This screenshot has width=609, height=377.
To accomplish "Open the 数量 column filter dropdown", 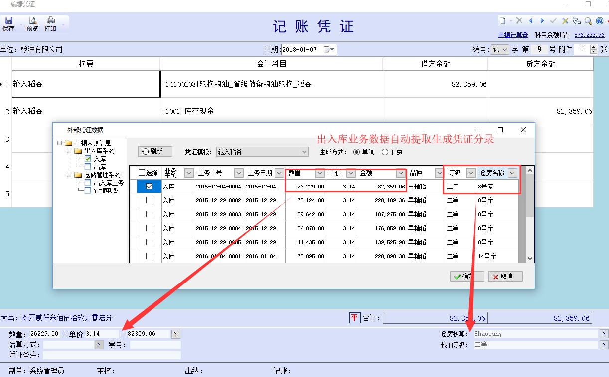I will click(x=318, y=172).
